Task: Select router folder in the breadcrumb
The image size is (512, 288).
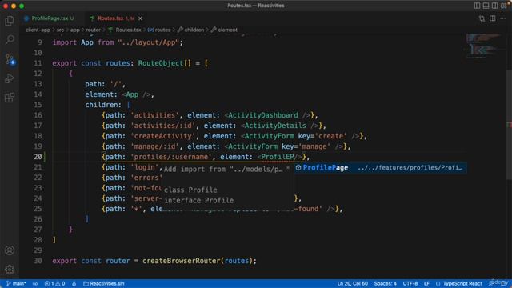Action: (x=94, y=30)
